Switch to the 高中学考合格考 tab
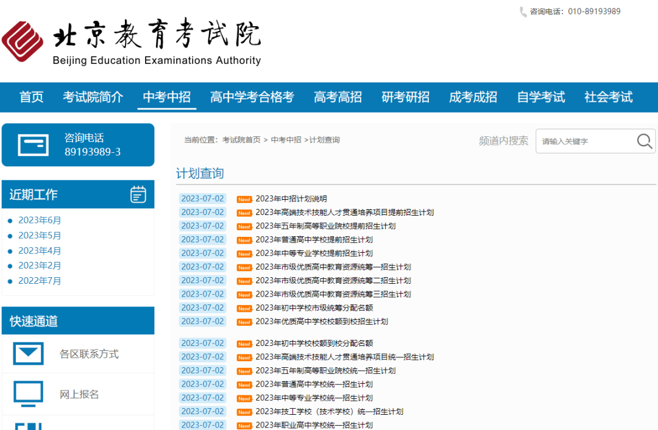 pos(252,97)
